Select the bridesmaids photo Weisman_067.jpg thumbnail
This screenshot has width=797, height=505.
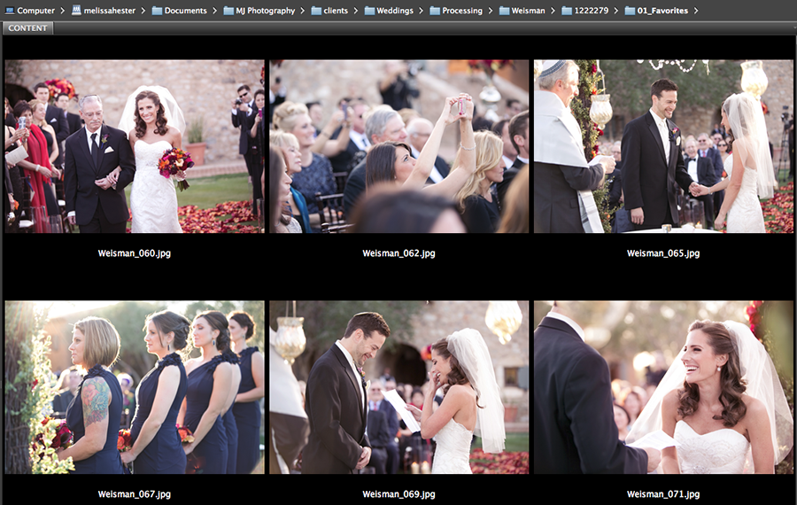(x=134, y=387)
